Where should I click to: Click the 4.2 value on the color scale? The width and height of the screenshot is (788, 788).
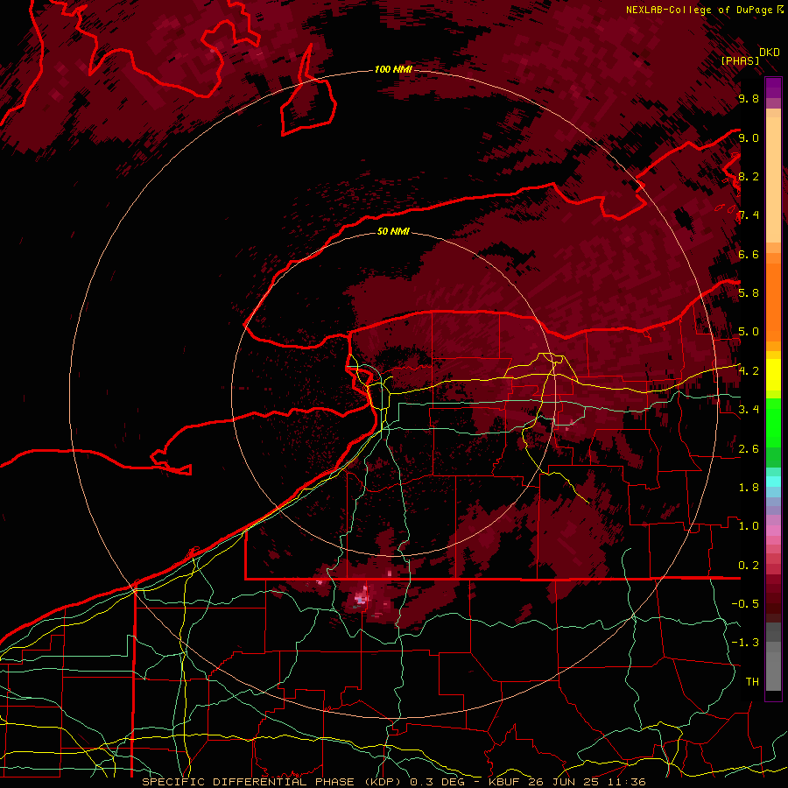click(749, 371)
